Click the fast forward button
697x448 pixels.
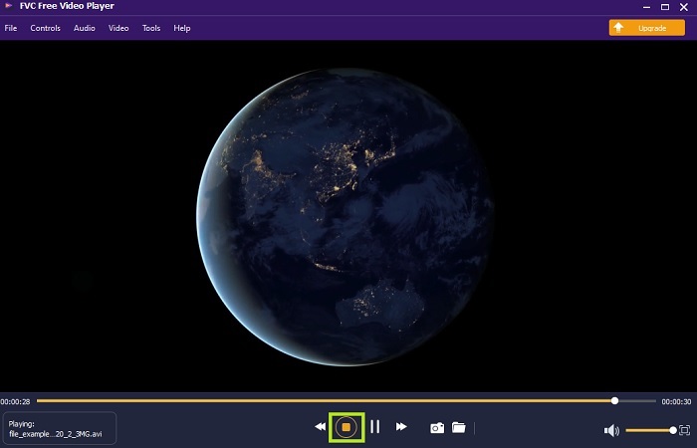[401, 427]
